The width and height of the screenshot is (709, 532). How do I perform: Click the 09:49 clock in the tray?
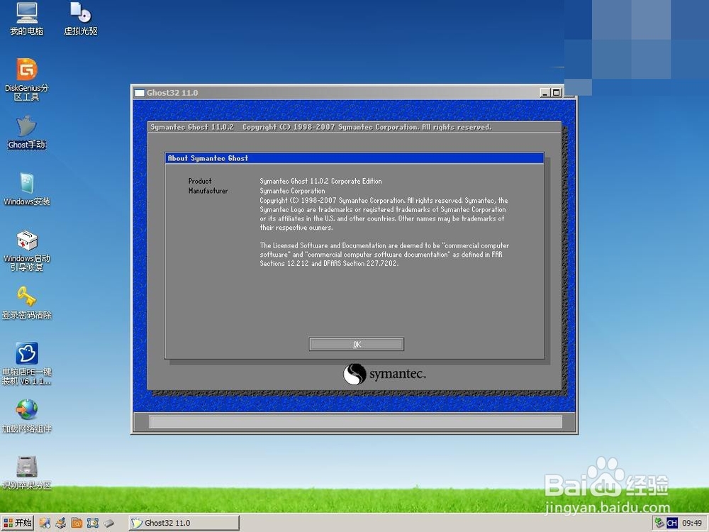click(692, 523)
